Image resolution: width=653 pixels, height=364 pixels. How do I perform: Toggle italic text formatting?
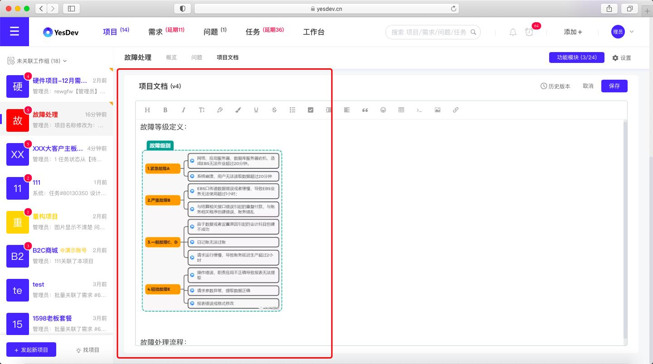(183, 110)
